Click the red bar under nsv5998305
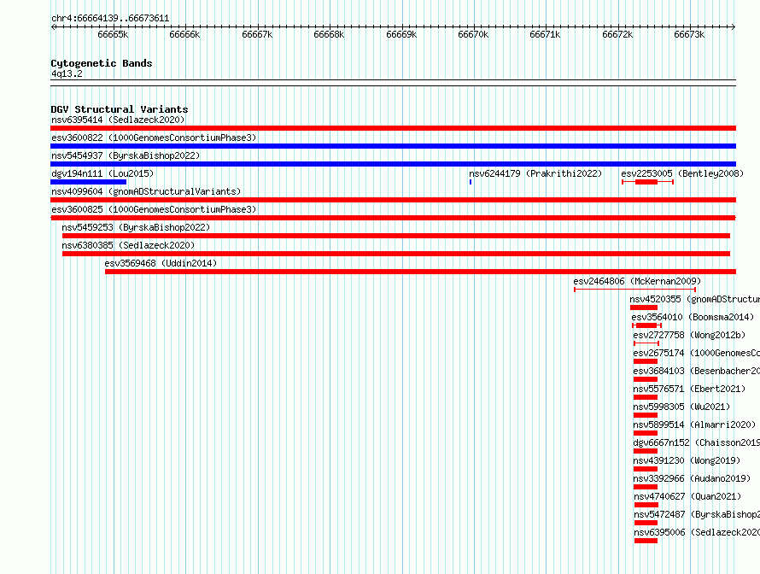760x574 pixels. pyautogui.click(x=645, y=415)
